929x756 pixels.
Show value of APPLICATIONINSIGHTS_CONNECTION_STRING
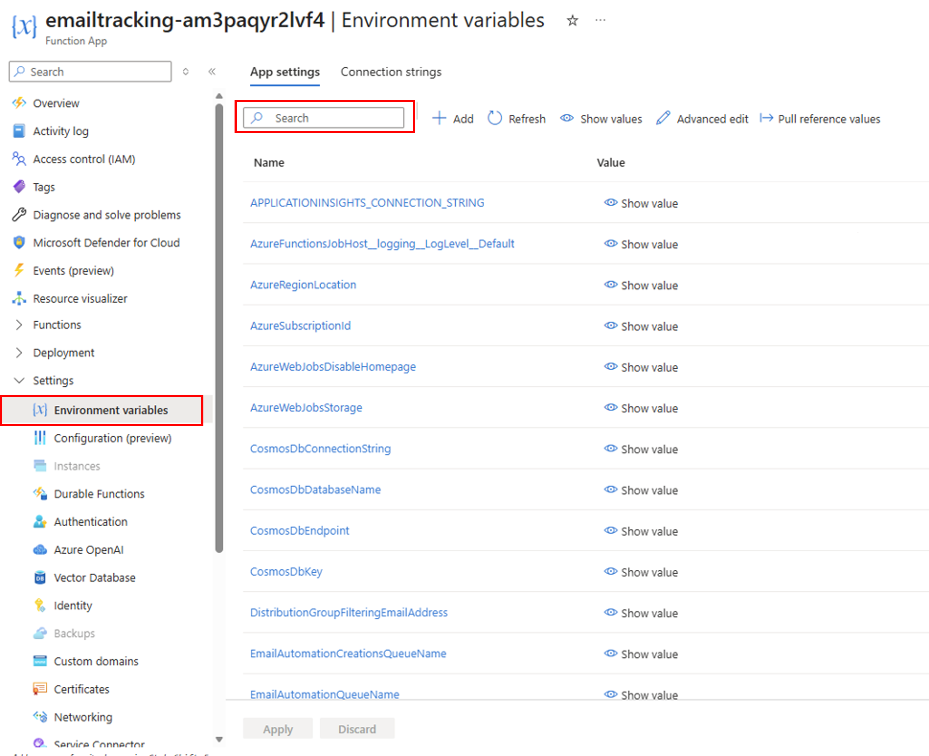(641, 203)
